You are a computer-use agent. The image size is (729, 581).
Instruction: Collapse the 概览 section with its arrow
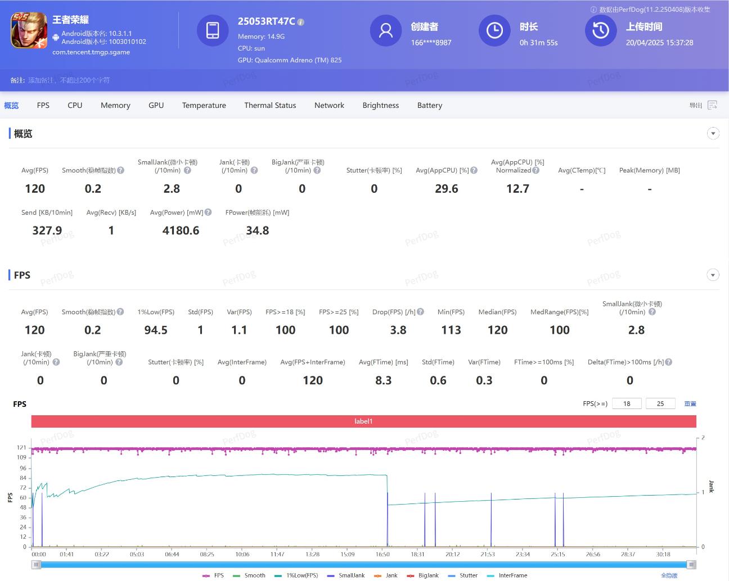click(x=713, y=134)
